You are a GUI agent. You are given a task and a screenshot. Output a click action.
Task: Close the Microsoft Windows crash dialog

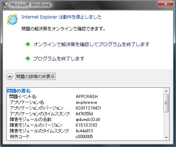(166, 4)
